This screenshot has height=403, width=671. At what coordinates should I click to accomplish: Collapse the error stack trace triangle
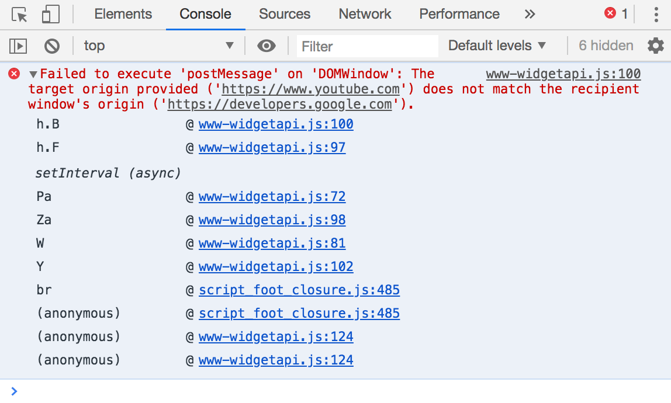[33, 74]
